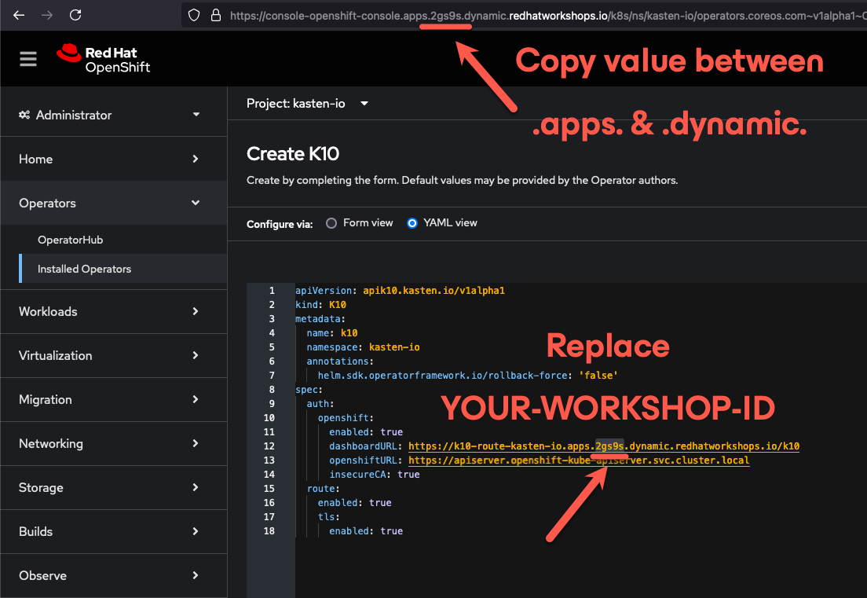Click the openshiftURL link on line 13
The image size is (867, 598).
579,460
